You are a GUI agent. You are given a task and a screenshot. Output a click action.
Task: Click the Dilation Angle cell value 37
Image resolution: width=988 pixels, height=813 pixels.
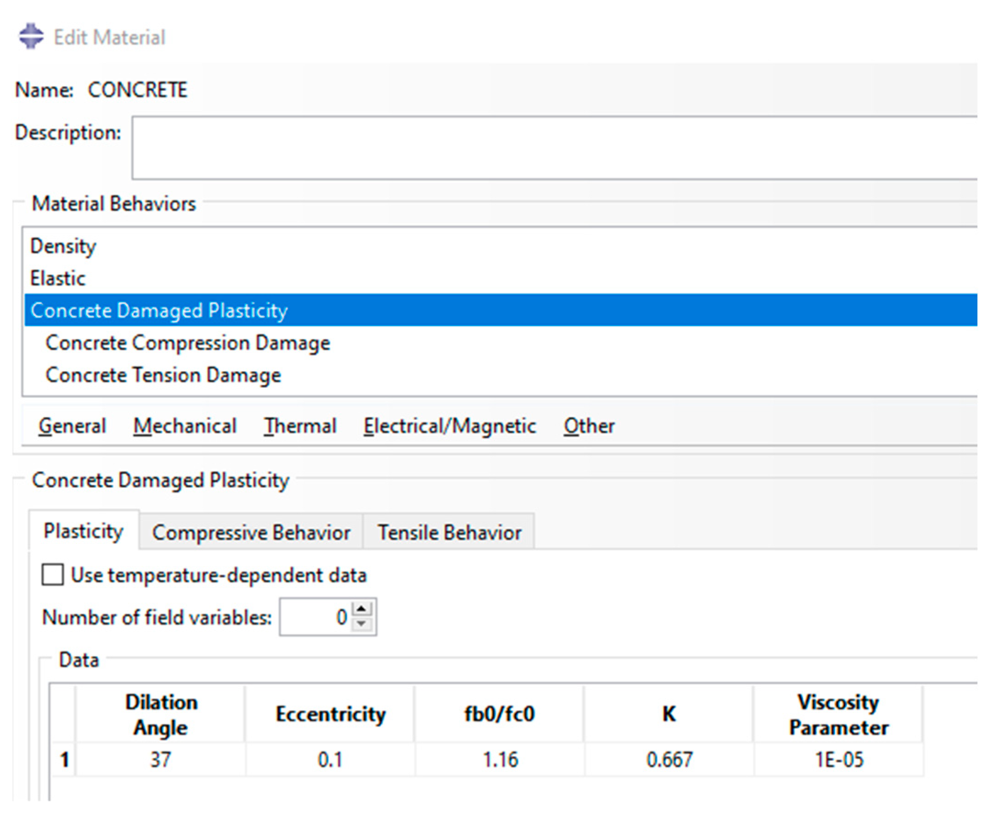[x=161, y=759]
